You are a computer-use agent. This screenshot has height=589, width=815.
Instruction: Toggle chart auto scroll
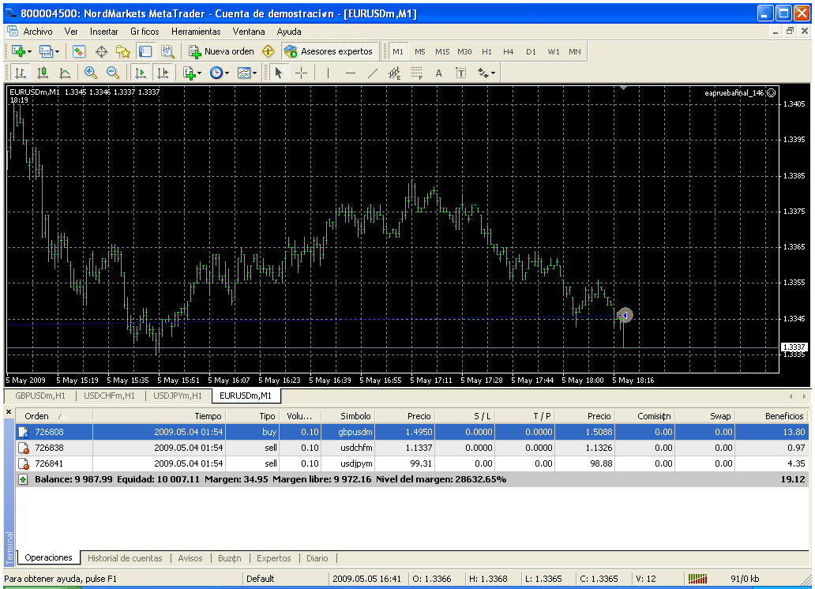click(x=141, y=73)
